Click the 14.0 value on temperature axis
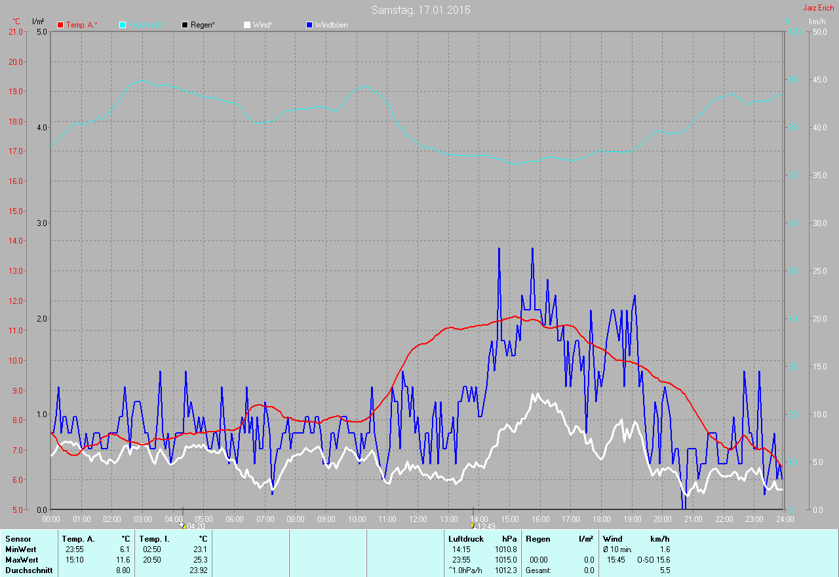839x577 pixels. click(x=16, y=241)
